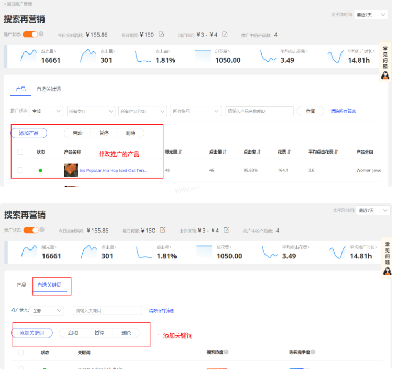Image resolution: width=397 pixels, height=370 pixels.
Task: Sort product table by 曝光量 column icon
Action: pos(181,152)
